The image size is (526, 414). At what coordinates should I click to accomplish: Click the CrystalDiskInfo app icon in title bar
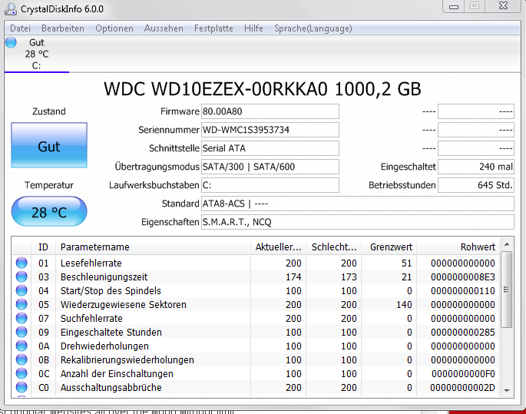pyautogui.click(x=11, y=9)
